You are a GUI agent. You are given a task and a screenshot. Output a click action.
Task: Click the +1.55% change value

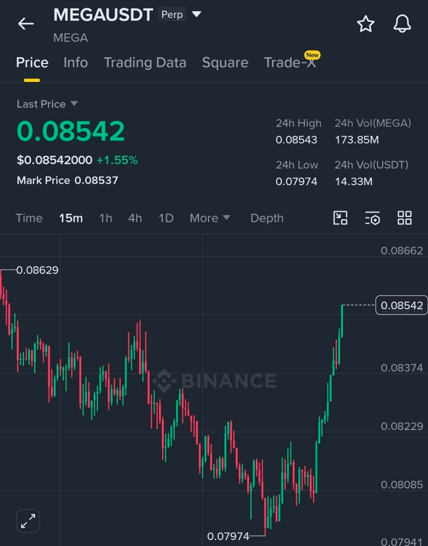pos(117,160)
